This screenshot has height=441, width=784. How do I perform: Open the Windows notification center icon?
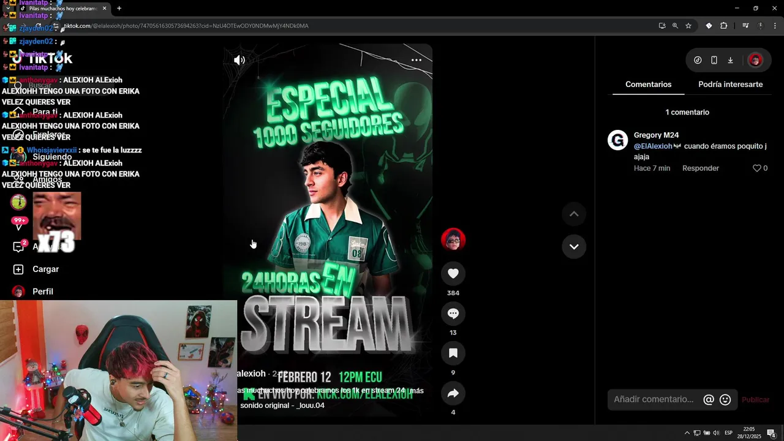[x=771, y=433]
